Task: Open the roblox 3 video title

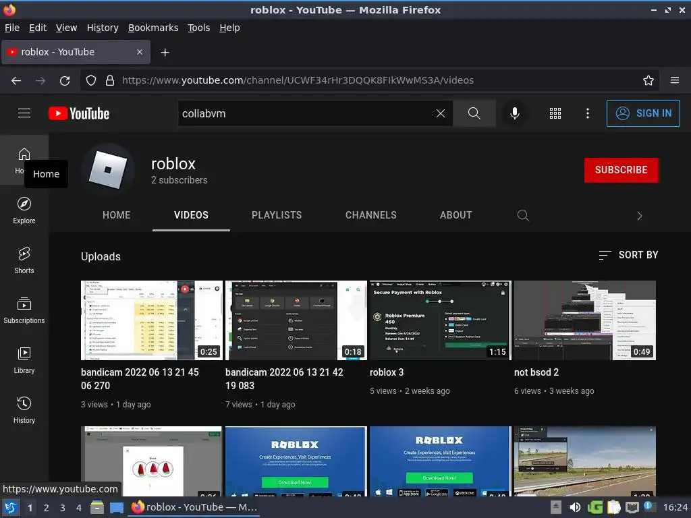Action: coord(387,372)
